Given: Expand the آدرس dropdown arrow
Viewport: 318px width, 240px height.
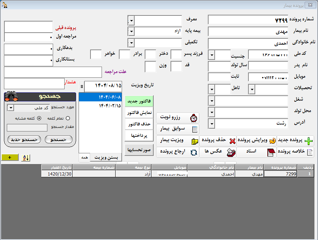Looking at the screenshot, I should click(211, 124).
